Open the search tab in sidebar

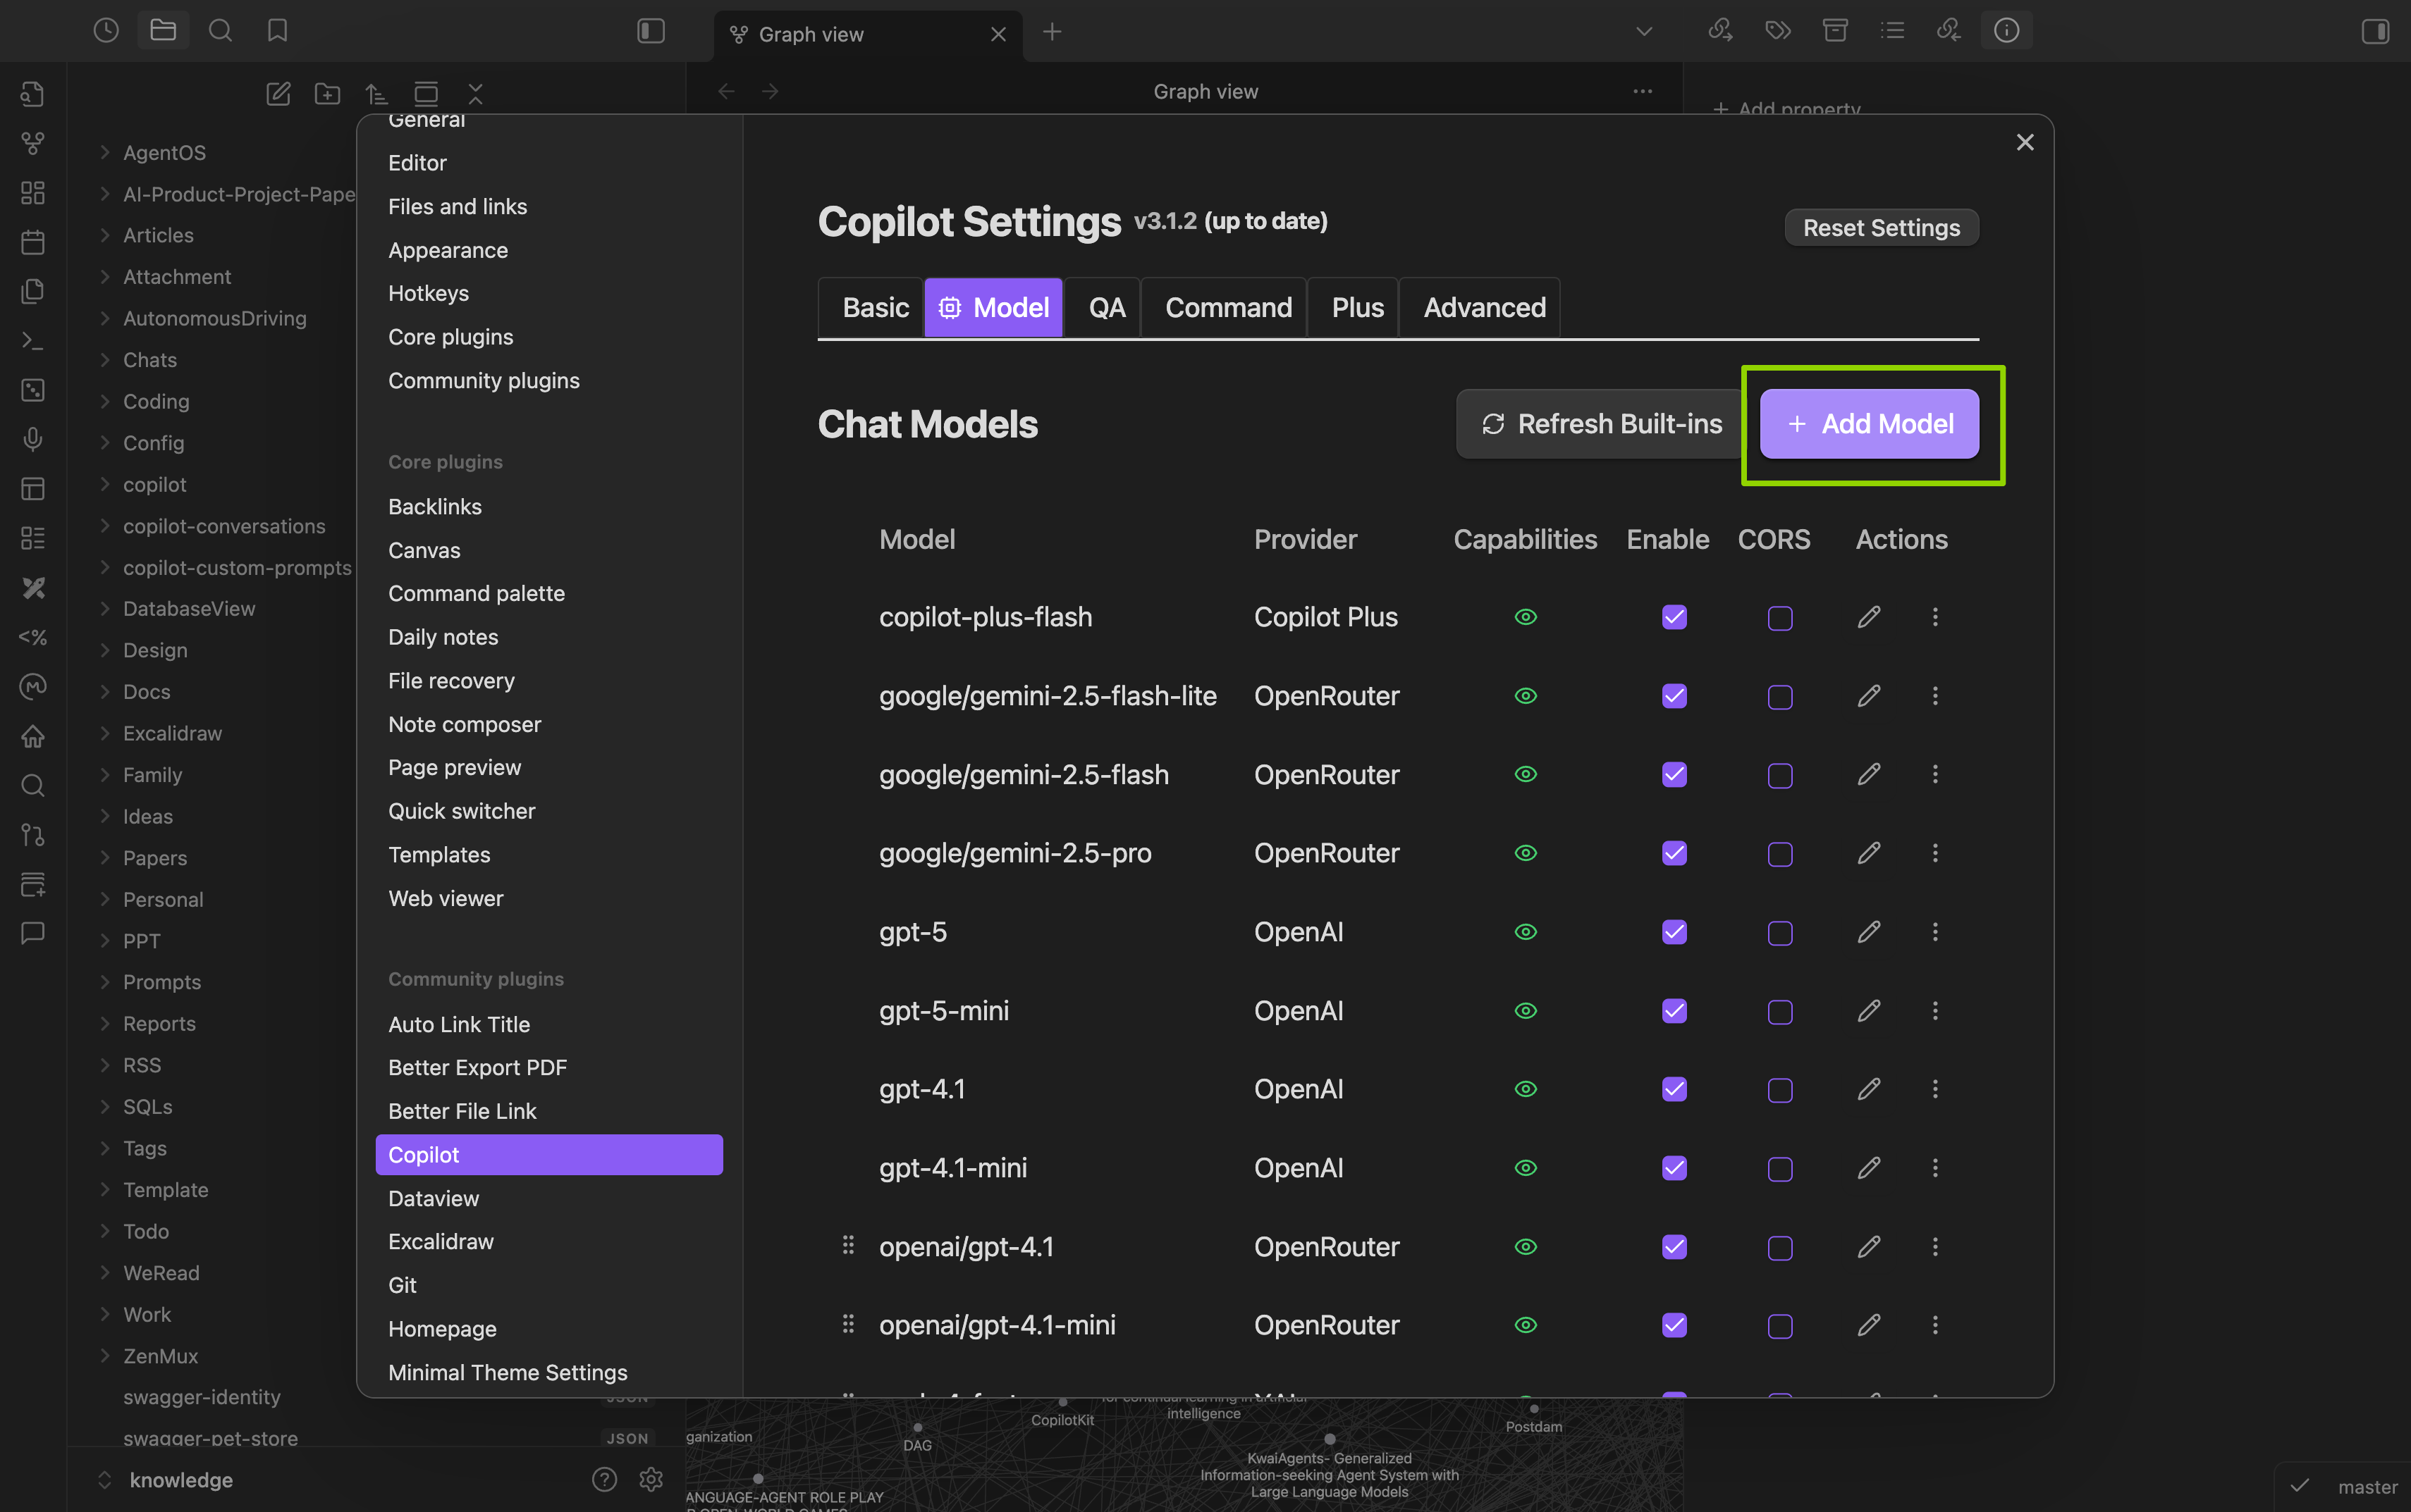(x=220, y=31)
